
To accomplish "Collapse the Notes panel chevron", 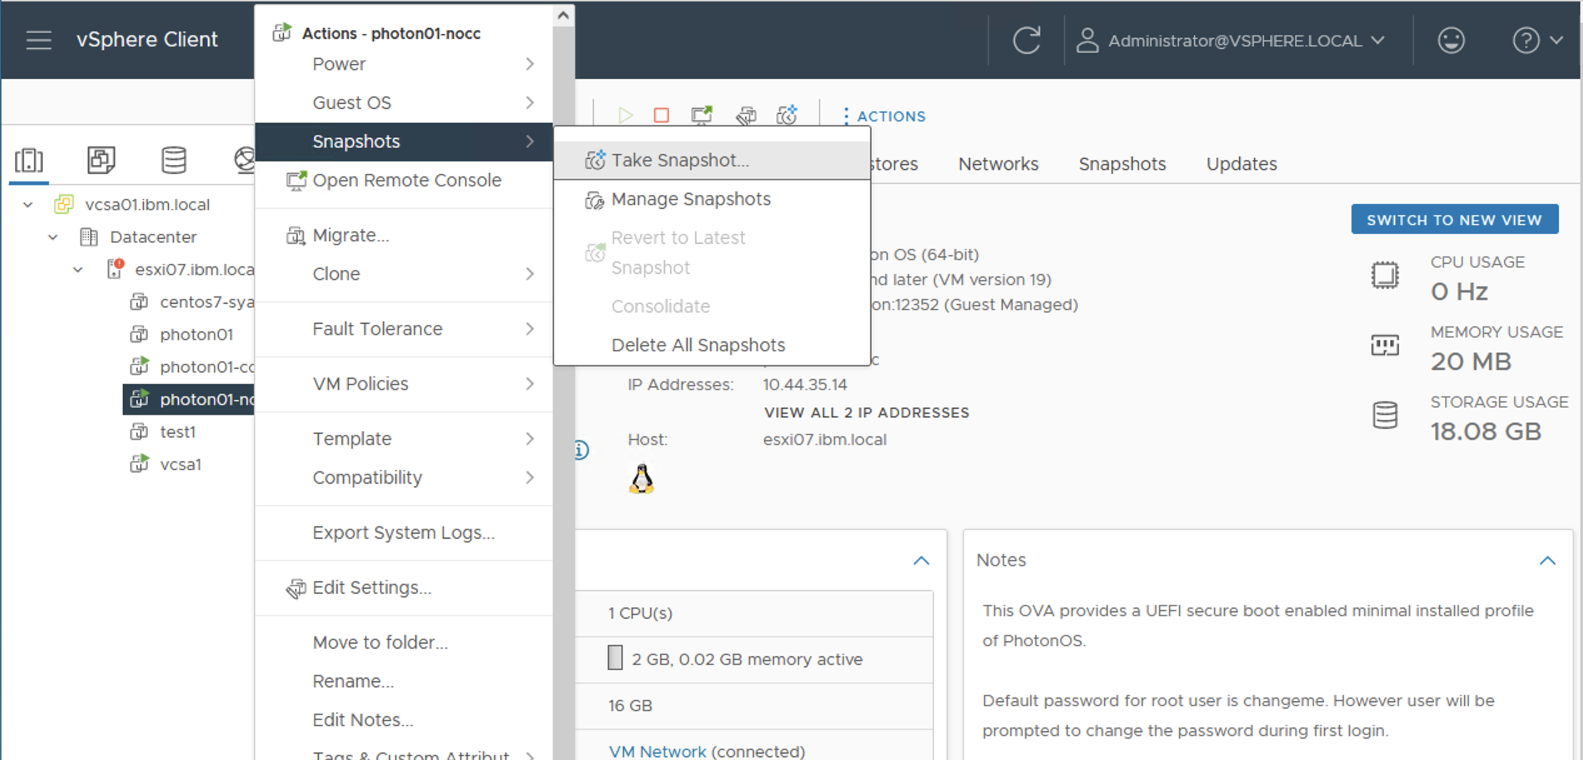I will pos(1547,561).
